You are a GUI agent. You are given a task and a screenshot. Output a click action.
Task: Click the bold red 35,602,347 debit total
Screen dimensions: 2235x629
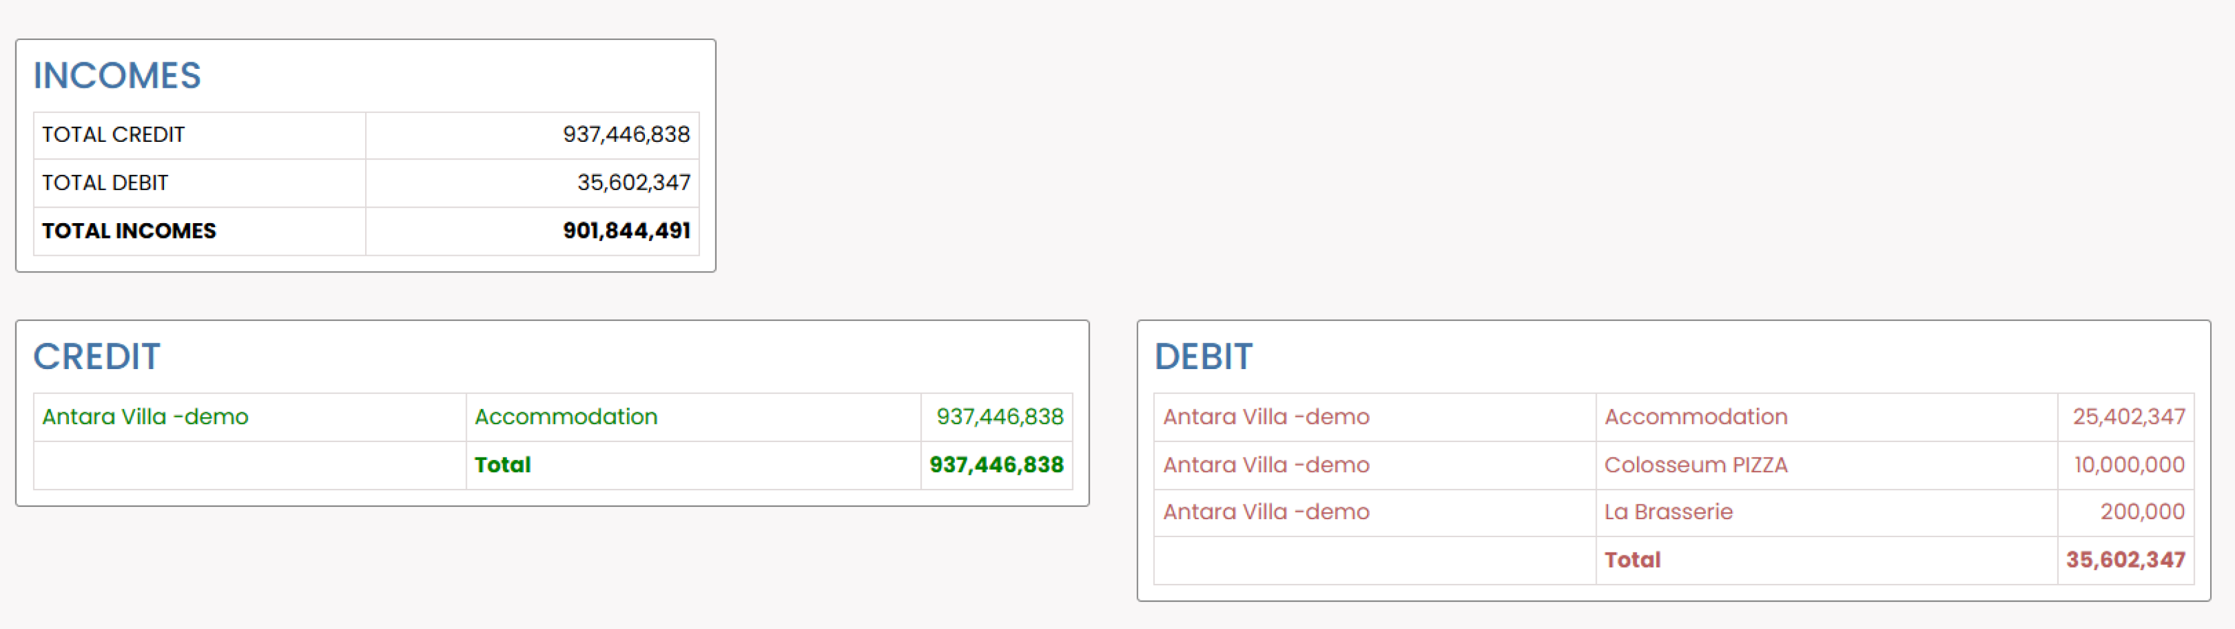(2126, 560)
